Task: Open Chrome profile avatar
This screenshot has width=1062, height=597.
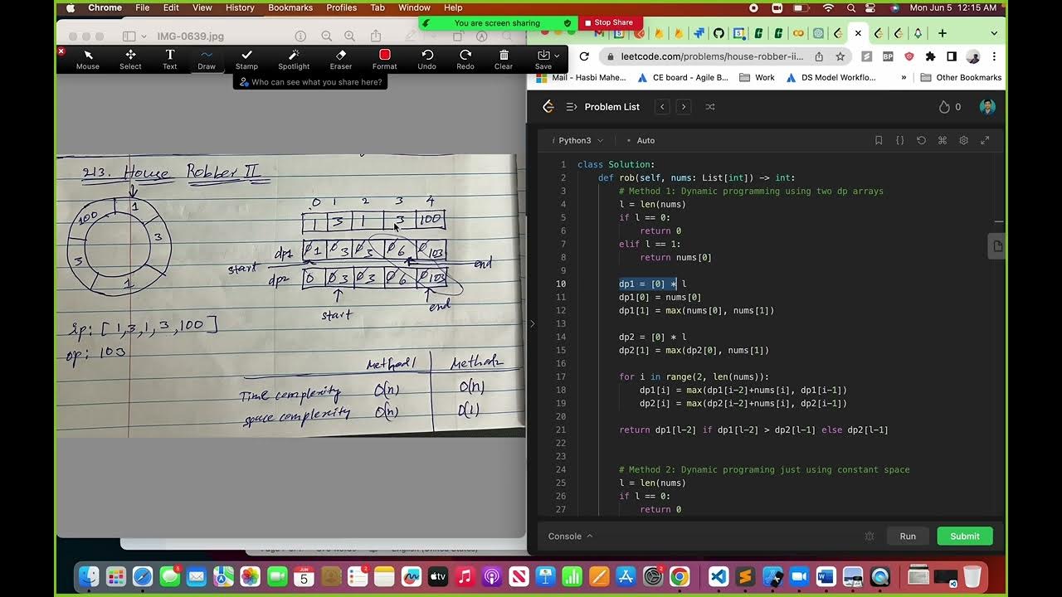Action: click(973, 56)
